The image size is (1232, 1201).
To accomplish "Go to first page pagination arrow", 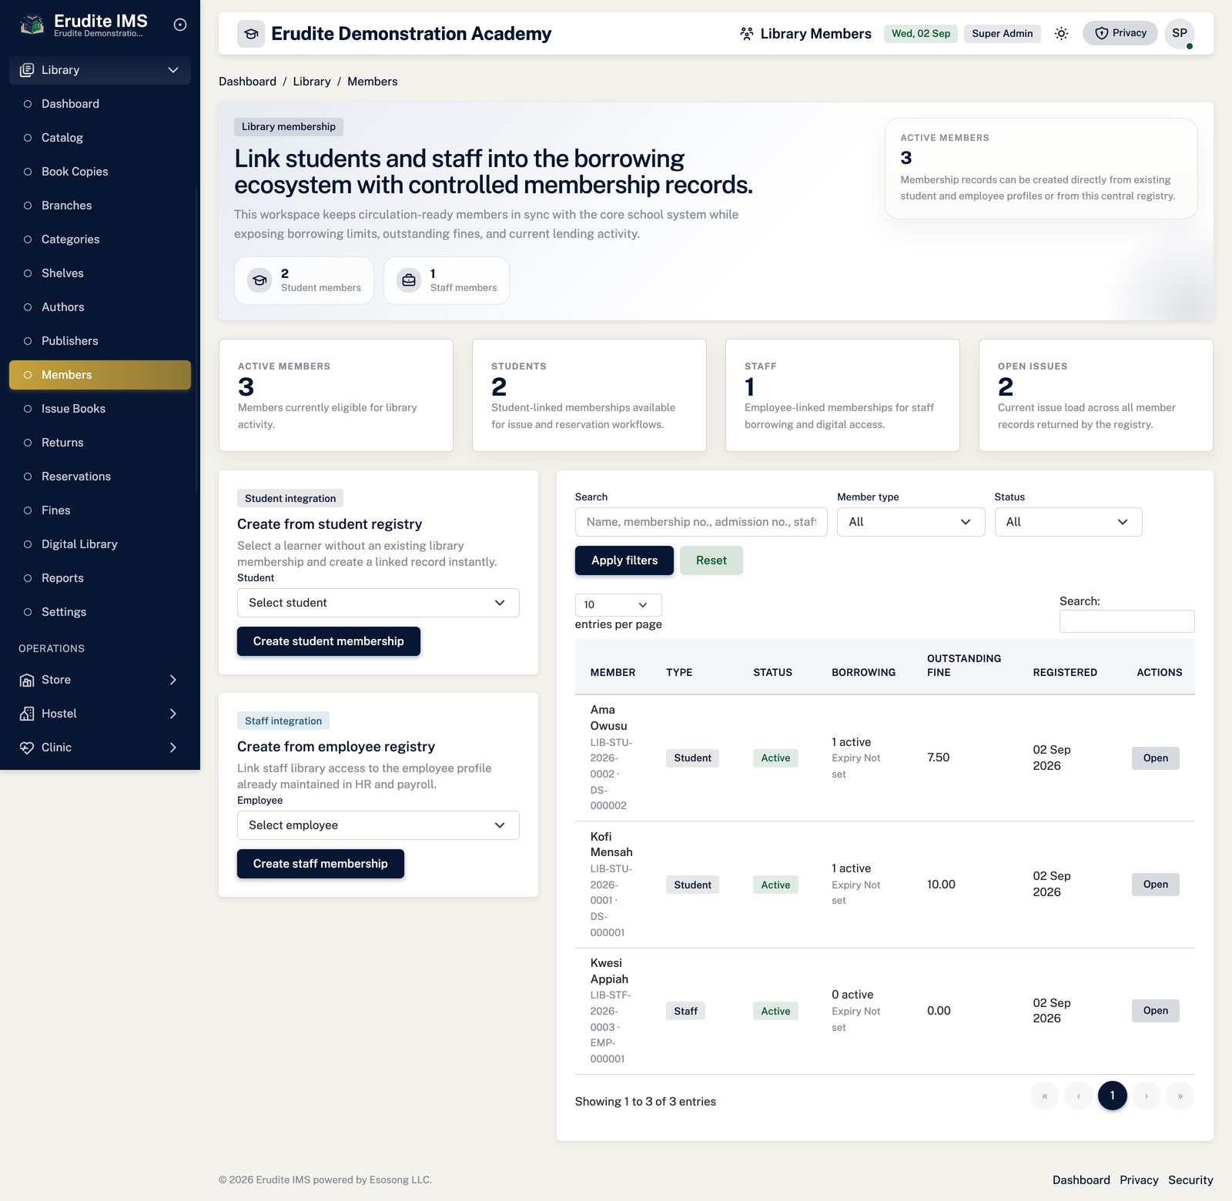I will click(1045, 1096).
